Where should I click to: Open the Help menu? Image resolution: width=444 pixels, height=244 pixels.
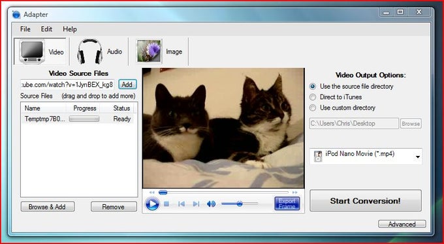click(x=70, y=29)
